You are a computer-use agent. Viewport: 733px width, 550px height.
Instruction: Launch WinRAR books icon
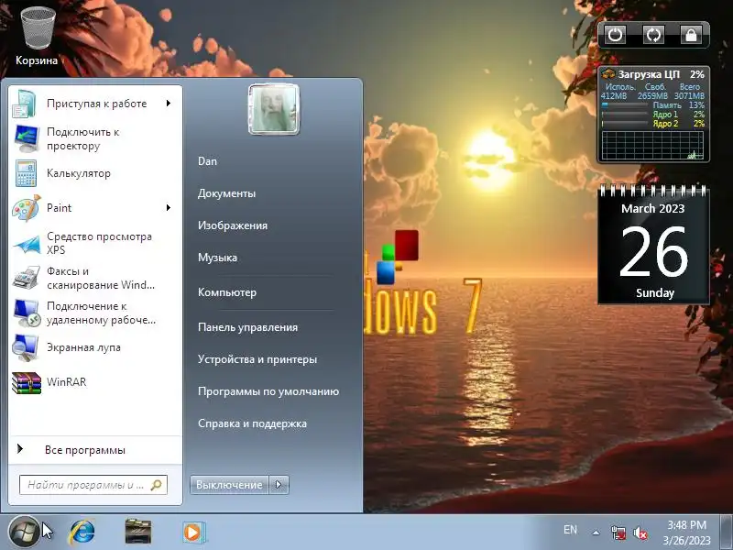27,382
